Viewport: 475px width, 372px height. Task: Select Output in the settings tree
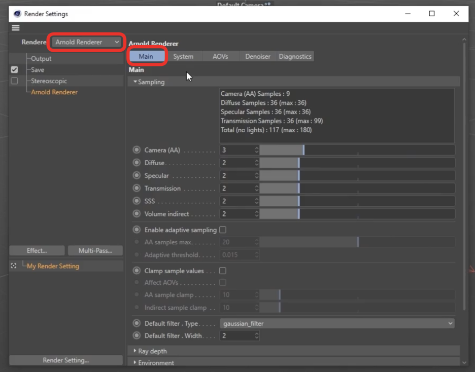41,59
